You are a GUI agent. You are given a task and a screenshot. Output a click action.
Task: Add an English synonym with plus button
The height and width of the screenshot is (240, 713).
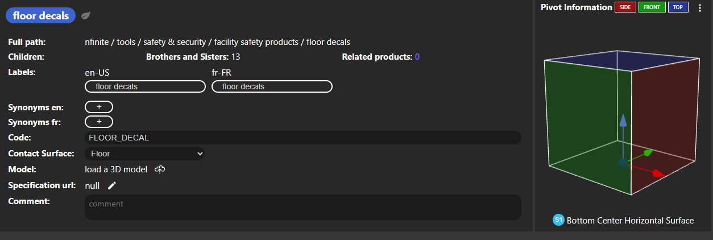tap(99, 106)
